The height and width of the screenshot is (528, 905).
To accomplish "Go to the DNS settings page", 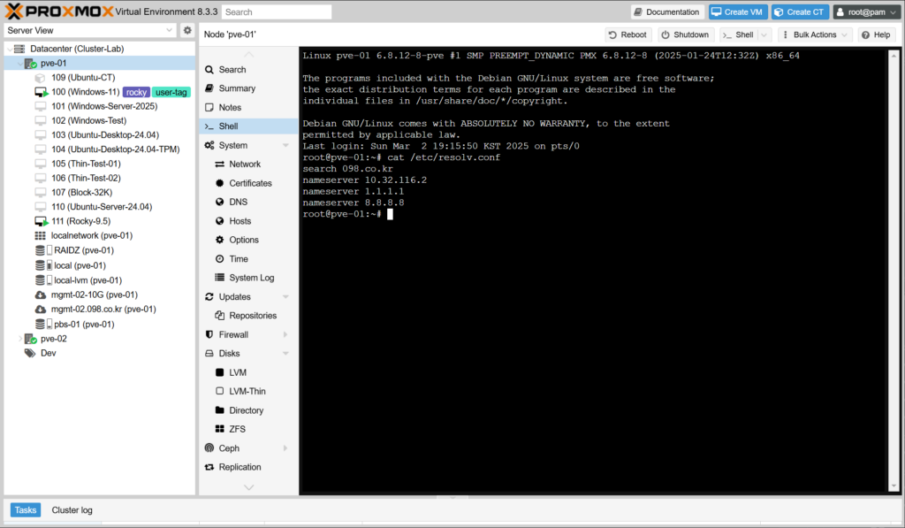I will [x=238, y=202].
